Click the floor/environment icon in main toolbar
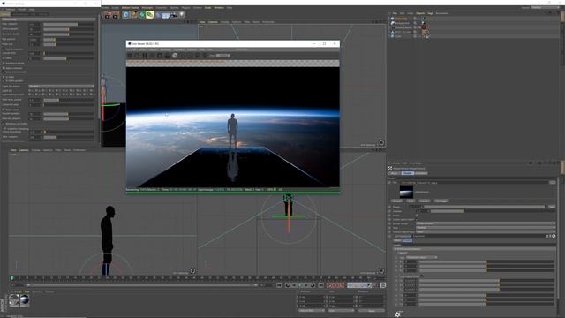 tap(166, 15)
